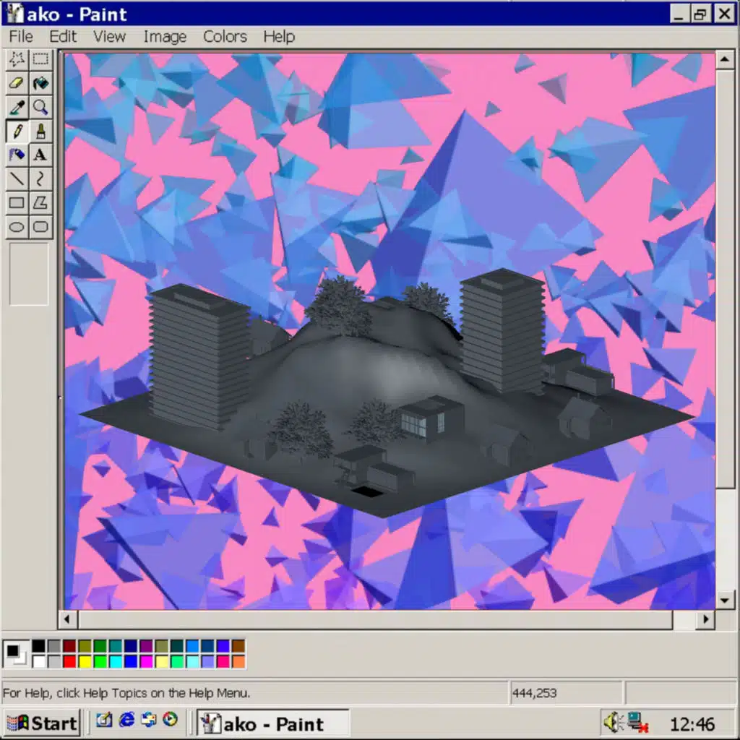Select the Curve tool
Viewport: 740px width, 740px height.
(40, 179)
